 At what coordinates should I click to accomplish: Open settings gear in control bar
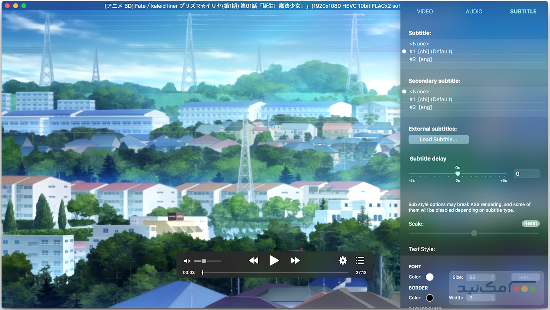[343, 260]
